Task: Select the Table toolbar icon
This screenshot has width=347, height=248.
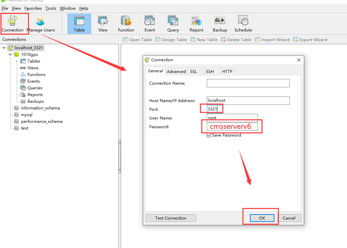Action: [x=79, y=23]
